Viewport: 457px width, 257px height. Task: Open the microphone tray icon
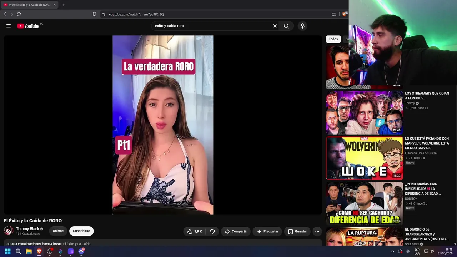point(408,251)
